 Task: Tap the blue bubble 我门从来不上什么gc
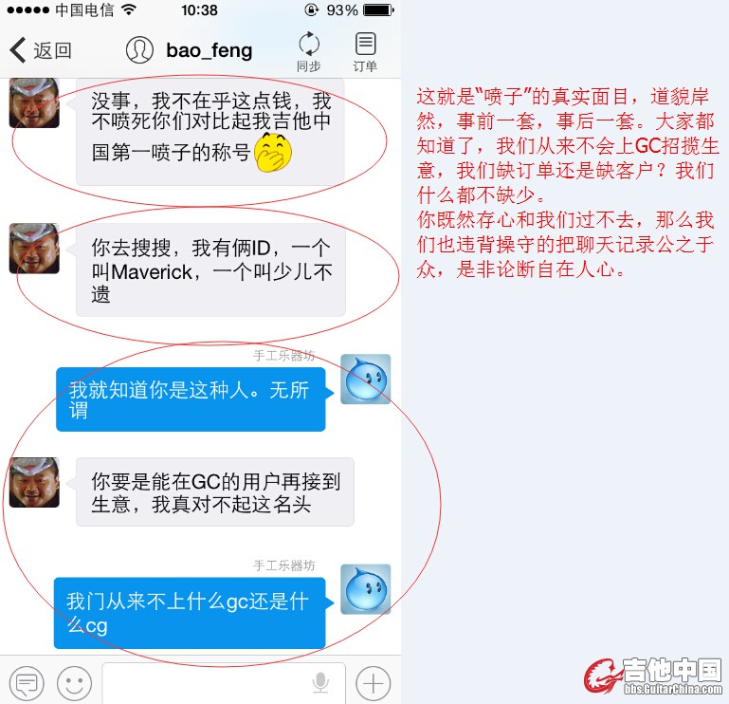point(190,613)
